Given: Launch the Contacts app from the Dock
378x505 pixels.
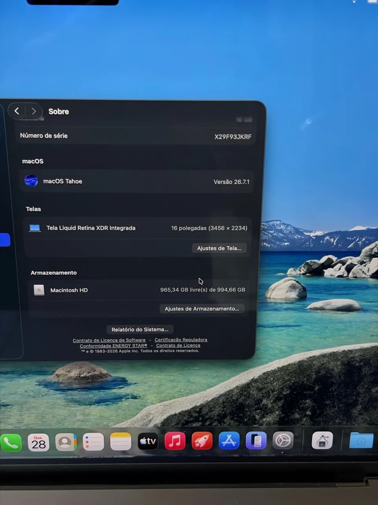Looking at the screenshot, I should [66, 442].
